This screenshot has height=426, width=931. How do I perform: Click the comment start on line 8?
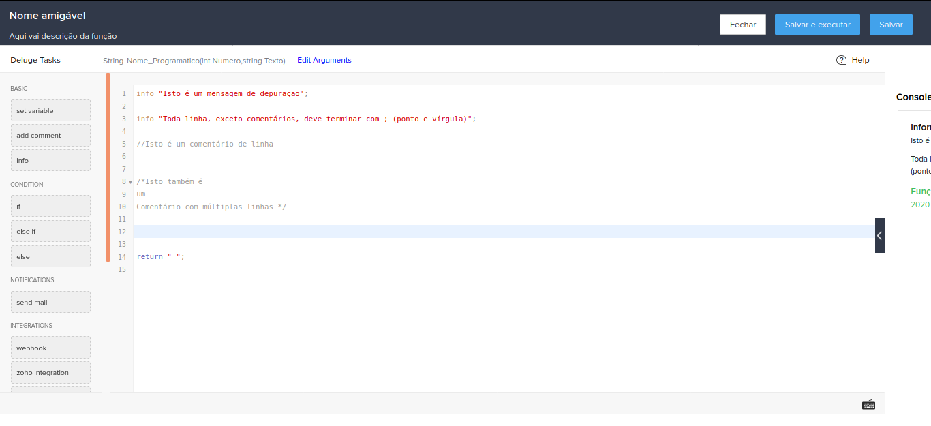click(x=170, y=181)
